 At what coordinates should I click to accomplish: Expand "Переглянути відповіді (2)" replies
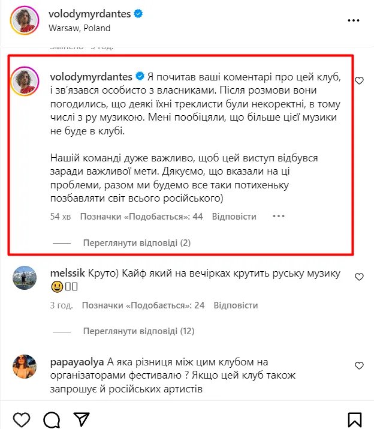137,243
